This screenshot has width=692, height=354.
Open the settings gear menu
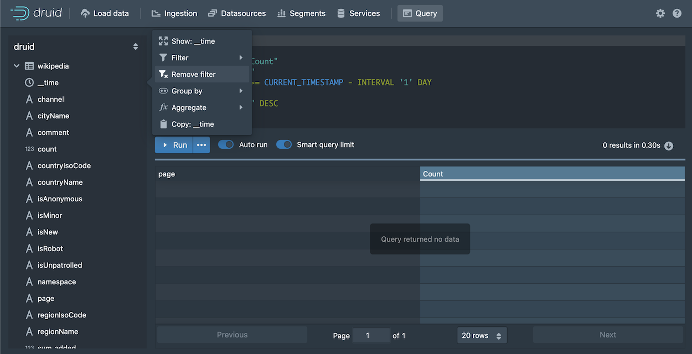[x=660, y=13]
